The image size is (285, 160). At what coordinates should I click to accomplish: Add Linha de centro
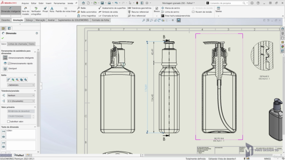click(x=170, y=12)
